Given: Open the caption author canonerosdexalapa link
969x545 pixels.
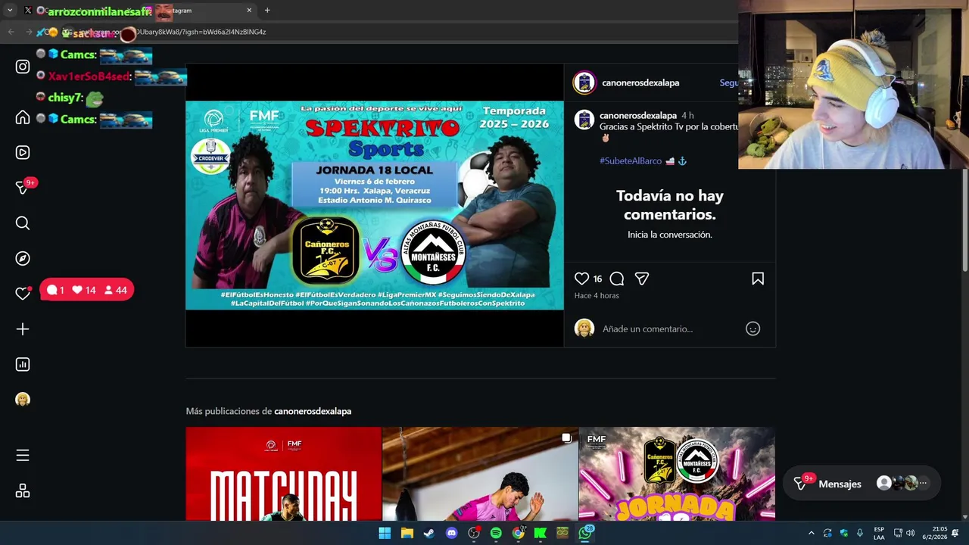Looking at the screenshot, I should [638, 116].
